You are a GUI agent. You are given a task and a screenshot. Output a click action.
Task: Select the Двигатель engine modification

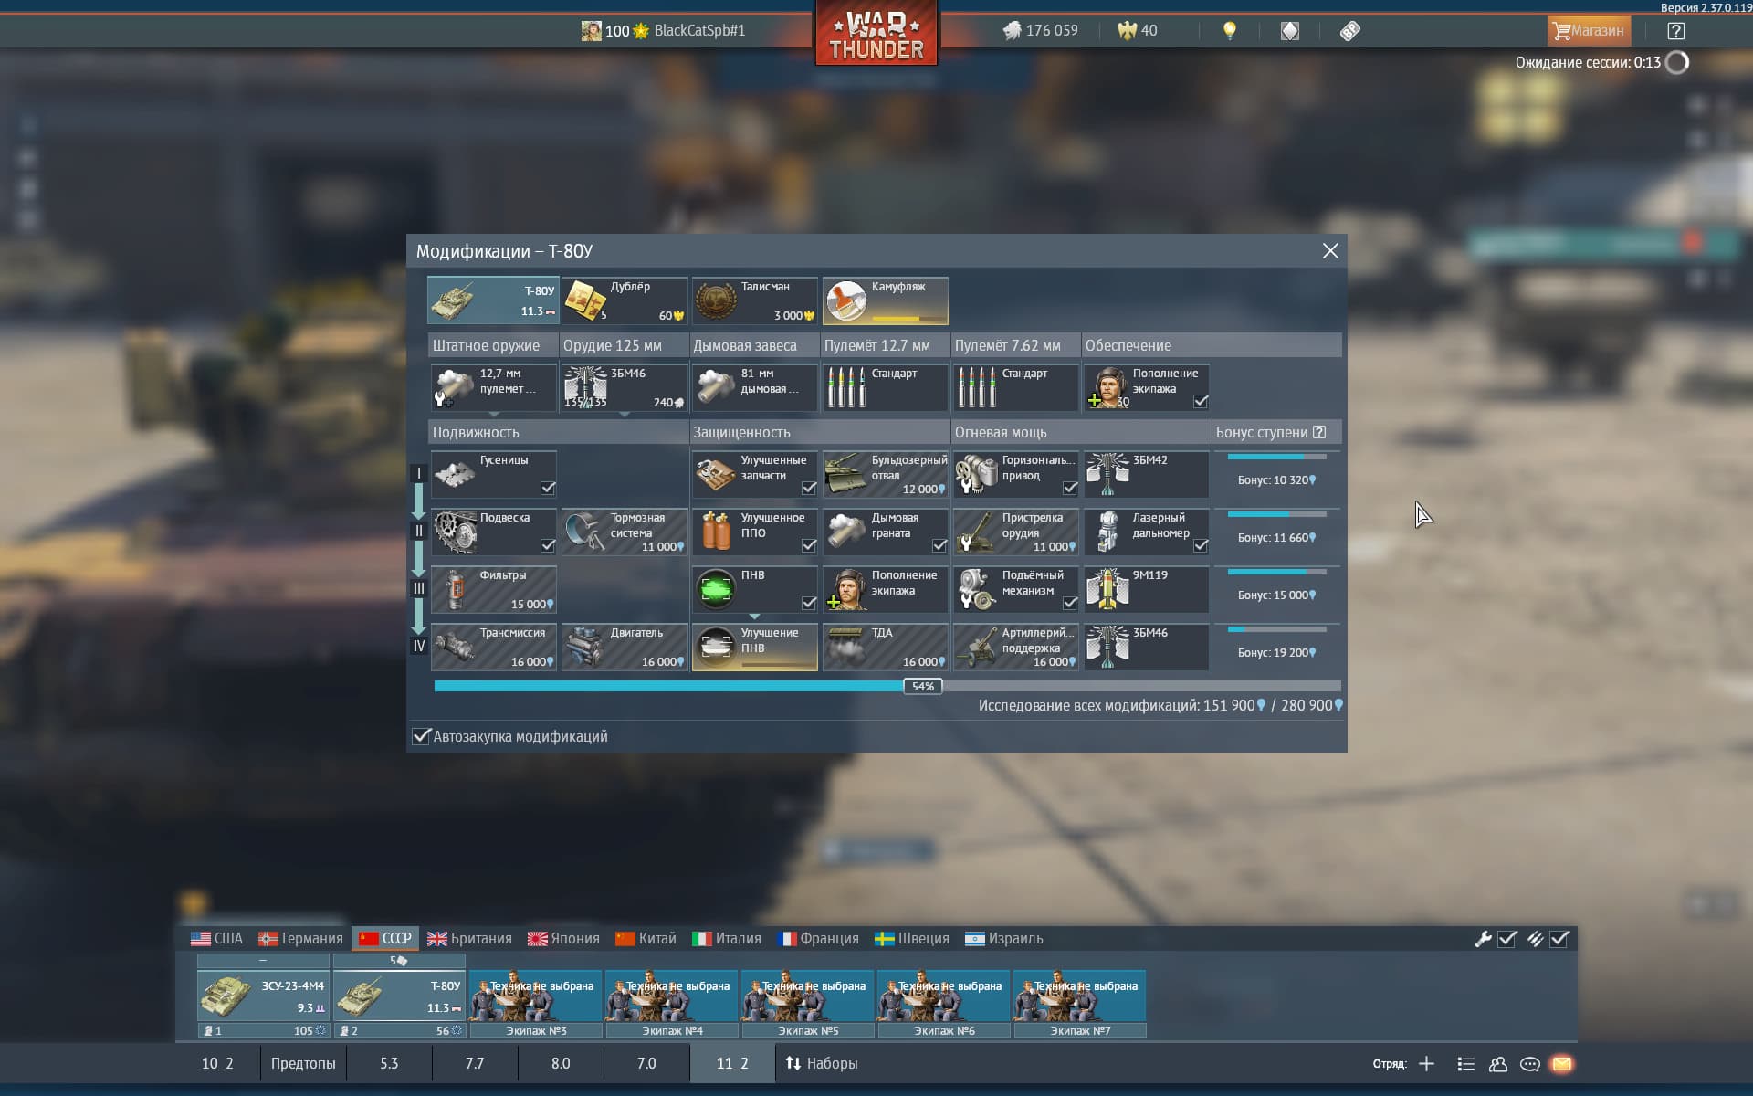[x=624, y=647]
